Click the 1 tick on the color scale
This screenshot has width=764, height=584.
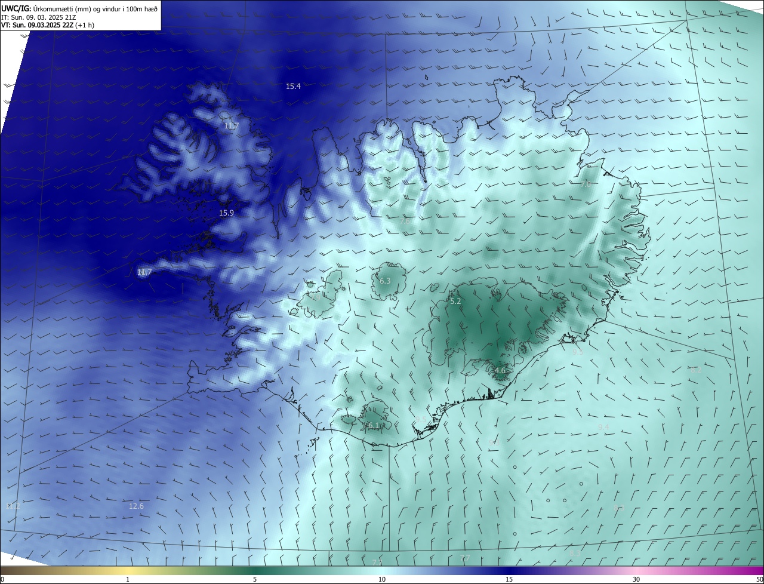coord(128,579)
